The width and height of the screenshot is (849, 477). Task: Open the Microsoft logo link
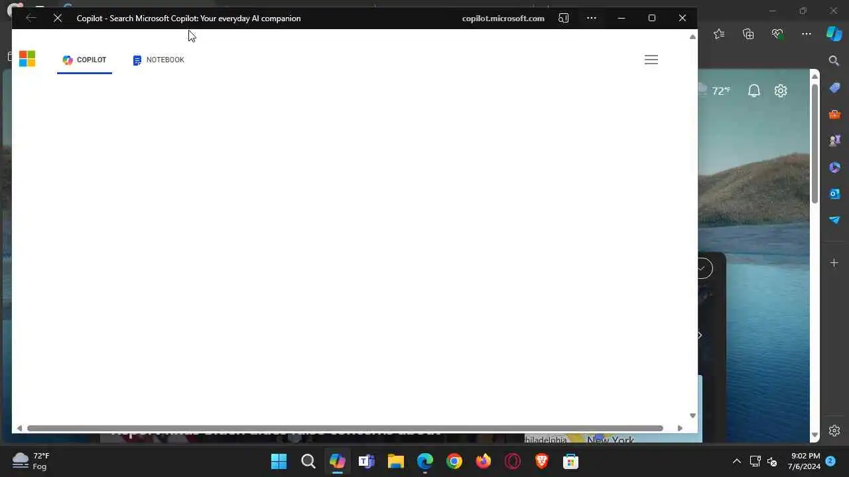(x=27, y=59)
